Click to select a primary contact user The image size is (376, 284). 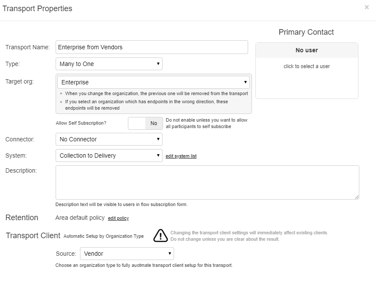pyautogui.click(x=307, y=66)
